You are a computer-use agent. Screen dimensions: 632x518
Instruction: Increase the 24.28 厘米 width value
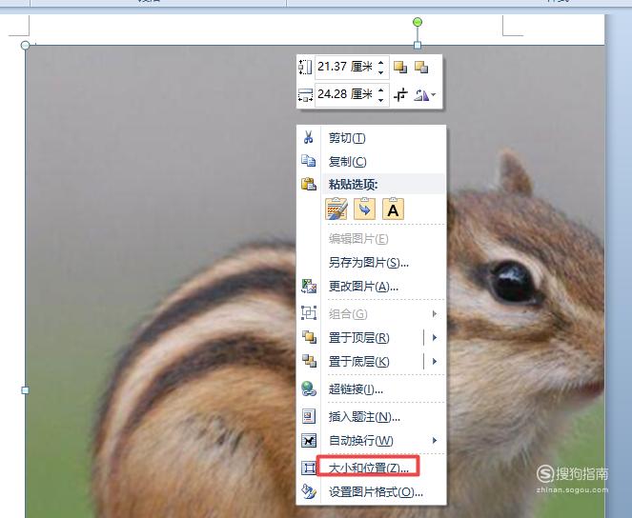(x=381, y=90)
